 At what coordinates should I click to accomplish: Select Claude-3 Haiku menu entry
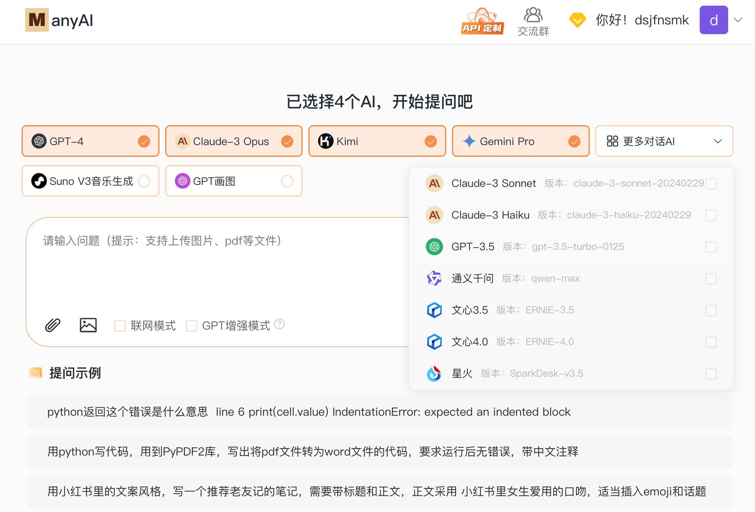571,215
